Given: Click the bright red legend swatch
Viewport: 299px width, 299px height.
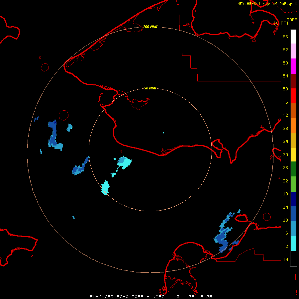Looking at the screenshot, I should click(x=293, y=96).
